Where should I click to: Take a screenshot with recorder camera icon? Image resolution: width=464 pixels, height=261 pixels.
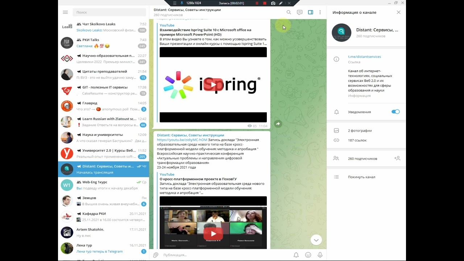(273, 3)
